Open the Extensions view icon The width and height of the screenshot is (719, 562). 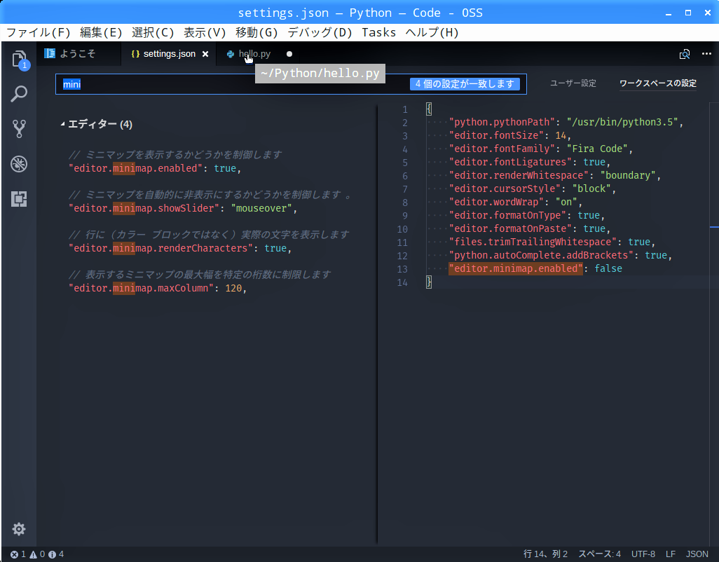[x=19, y=199]
